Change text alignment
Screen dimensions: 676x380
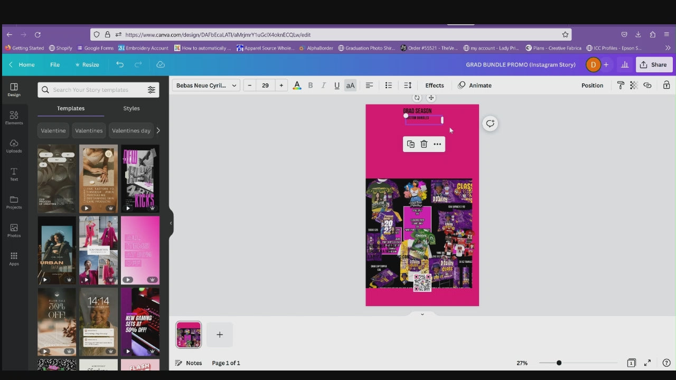369,85
